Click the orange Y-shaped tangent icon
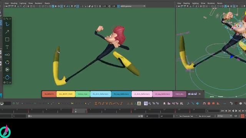The image size is (246, 138). (x=107, y=103)
